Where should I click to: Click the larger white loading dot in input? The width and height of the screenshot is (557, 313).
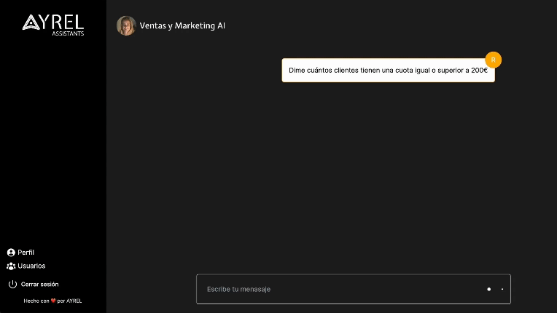(489, 289)
